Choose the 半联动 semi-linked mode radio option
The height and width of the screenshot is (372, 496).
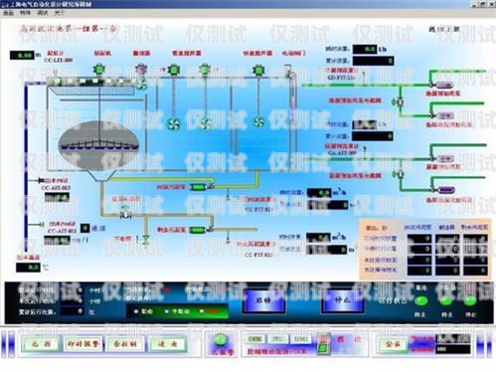pyautogui.click(x=167, y=311)
